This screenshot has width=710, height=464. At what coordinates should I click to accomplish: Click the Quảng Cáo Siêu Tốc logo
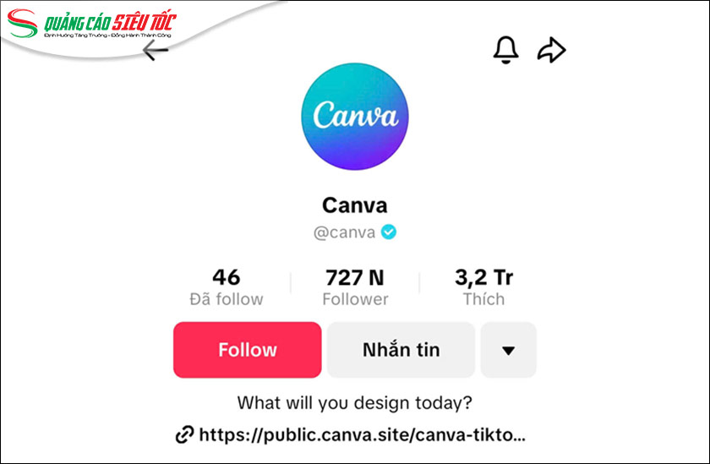[x=90, y=24]
